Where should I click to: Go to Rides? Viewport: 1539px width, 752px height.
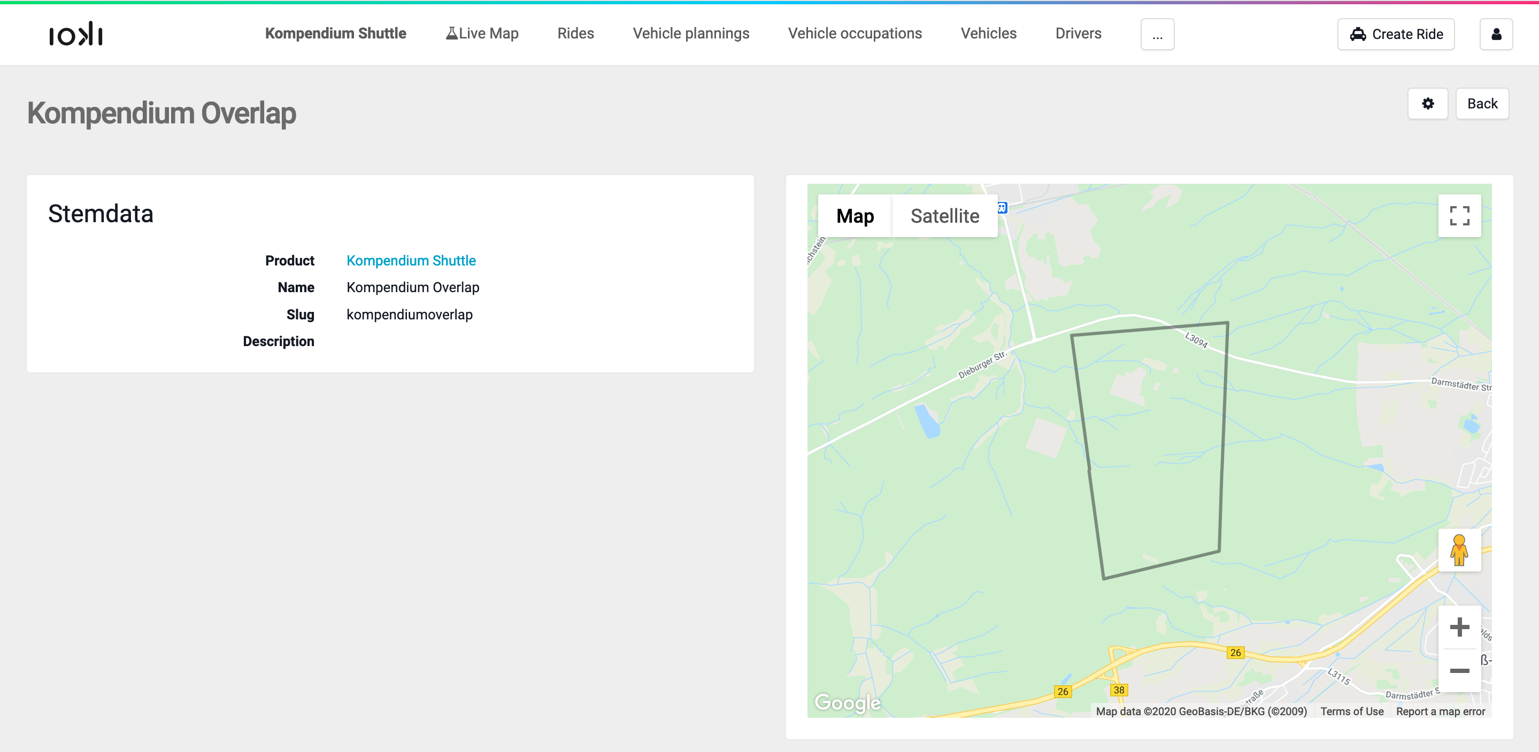(575, 34)
